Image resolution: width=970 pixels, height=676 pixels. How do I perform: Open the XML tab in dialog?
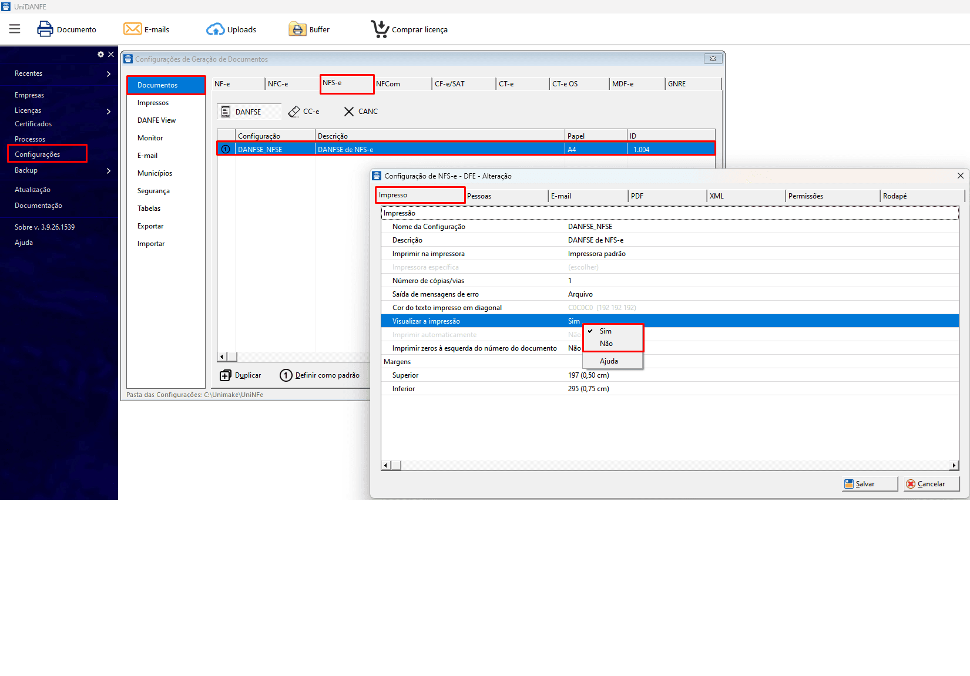(746, 196)
